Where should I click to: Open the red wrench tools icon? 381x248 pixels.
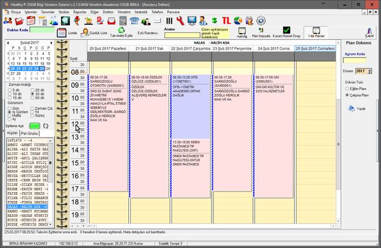pyautogui.click(x=180, y=21)
